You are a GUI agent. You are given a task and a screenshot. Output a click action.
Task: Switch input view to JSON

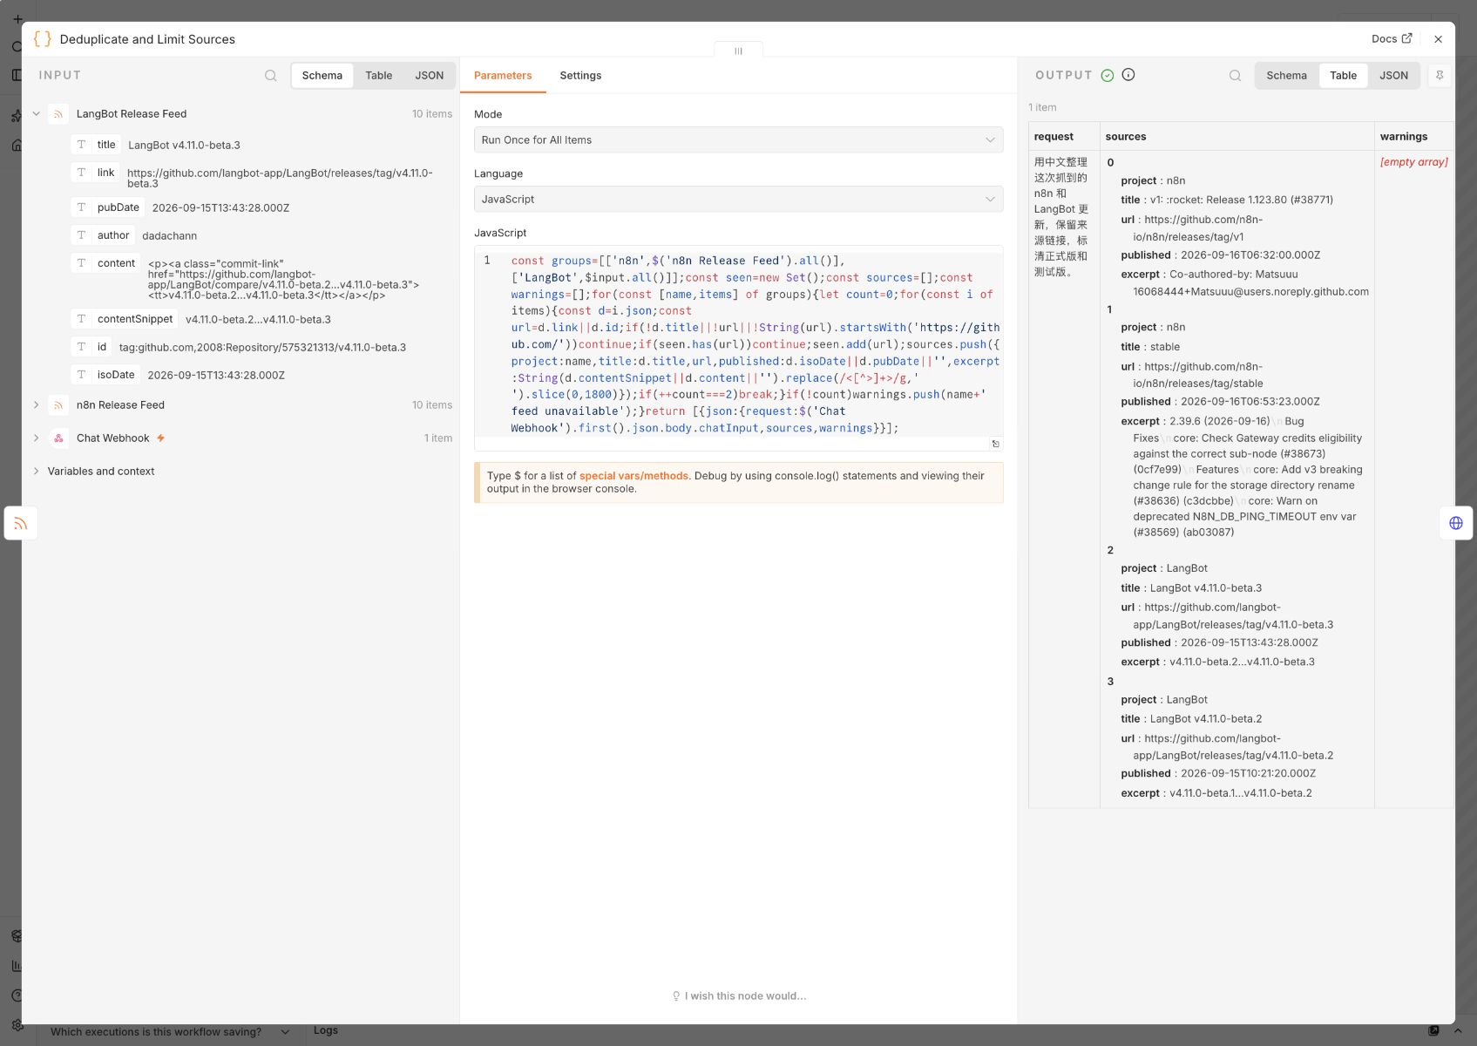click(x=429, y=76)
